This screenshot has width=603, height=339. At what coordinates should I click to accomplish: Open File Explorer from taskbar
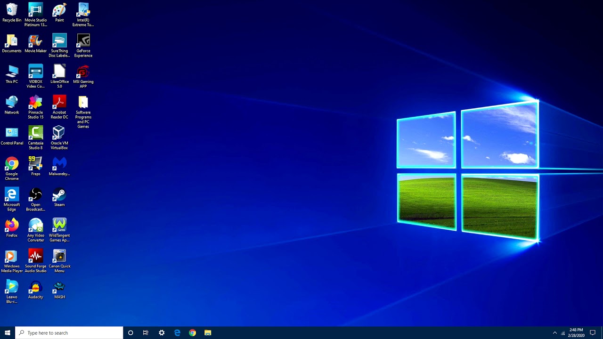point(208,333)
